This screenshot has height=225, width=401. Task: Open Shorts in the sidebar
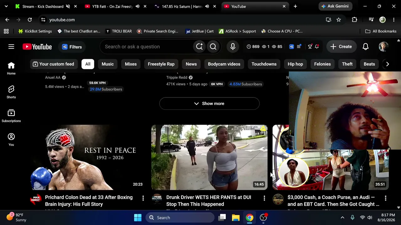pyautogui.click(x=11, y=92)
